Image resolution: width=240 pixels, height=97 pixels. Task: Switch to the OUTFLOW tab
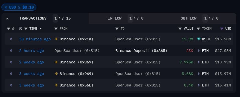point(188,18)
